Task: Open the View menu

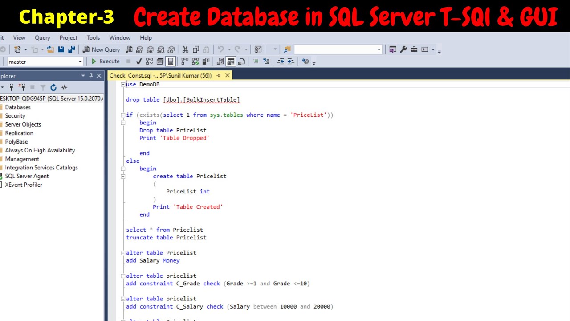Action: coord(19,38)
